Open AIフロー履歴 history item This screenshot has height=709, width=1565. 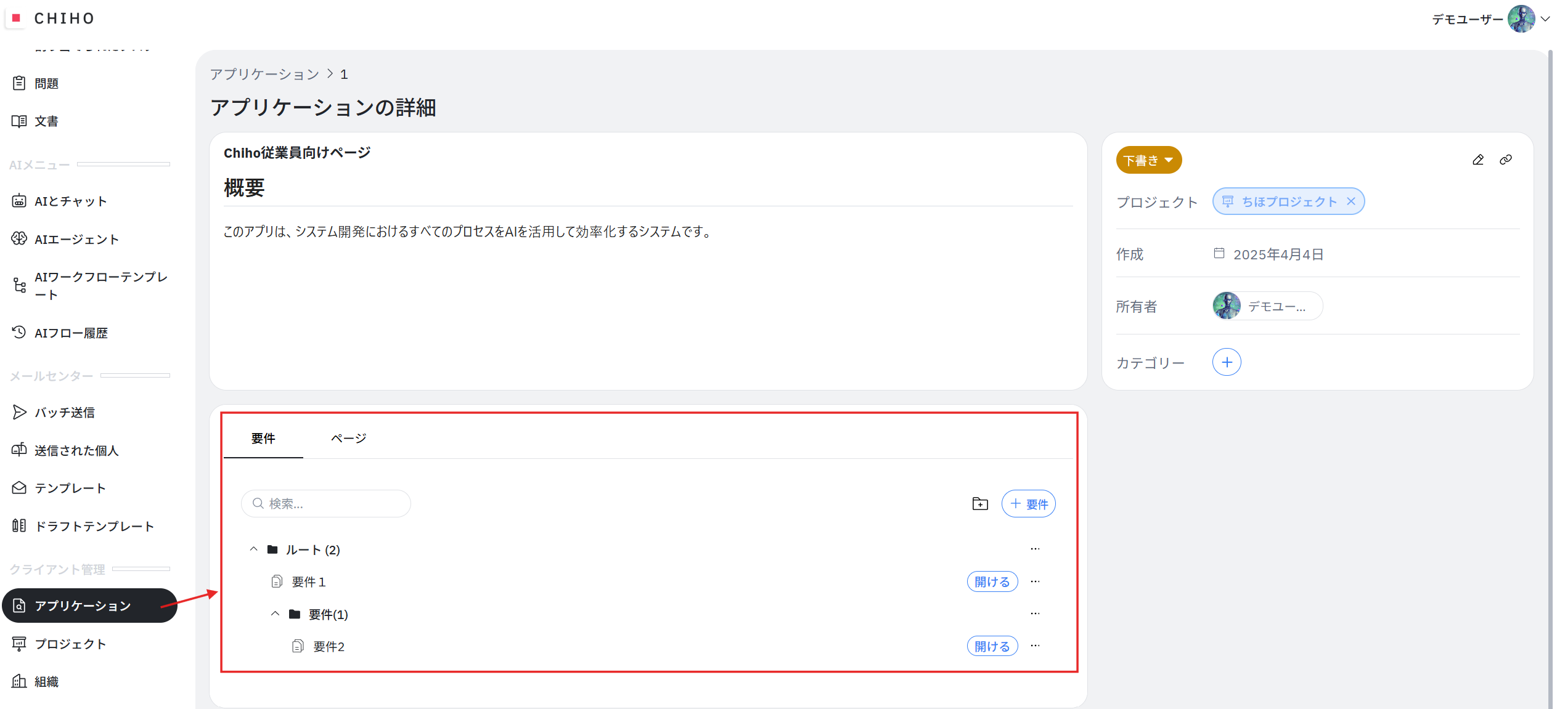[x=71, y=333]
